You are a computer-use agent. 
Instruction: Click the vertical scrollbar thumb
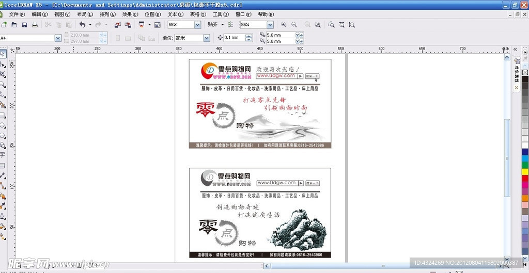[507, 158]
